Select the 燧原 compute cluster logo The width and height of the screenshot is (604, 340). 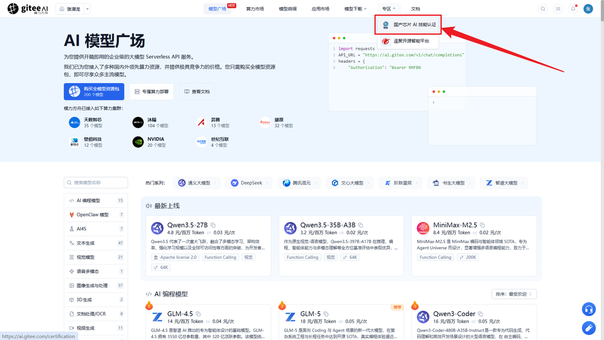pos(265,123)
